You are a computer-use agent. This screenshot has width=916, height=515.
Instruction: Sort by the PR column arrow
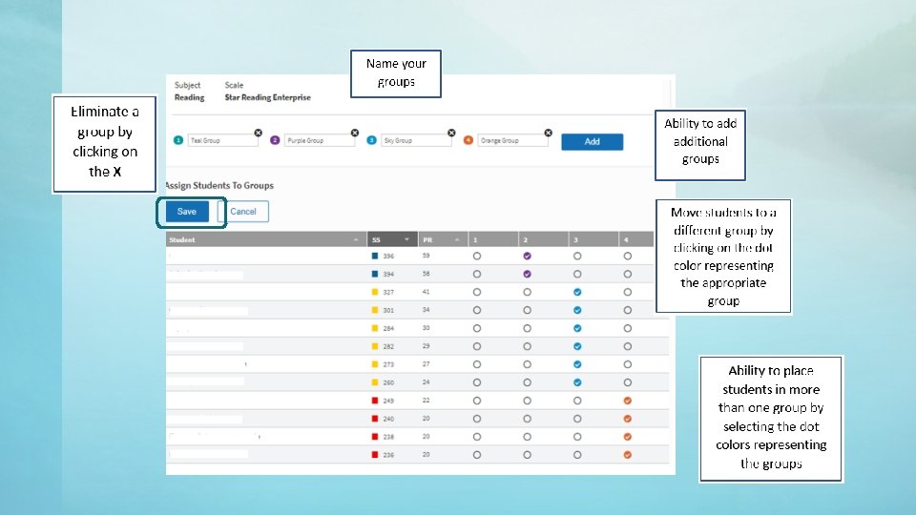pos(457,240)
